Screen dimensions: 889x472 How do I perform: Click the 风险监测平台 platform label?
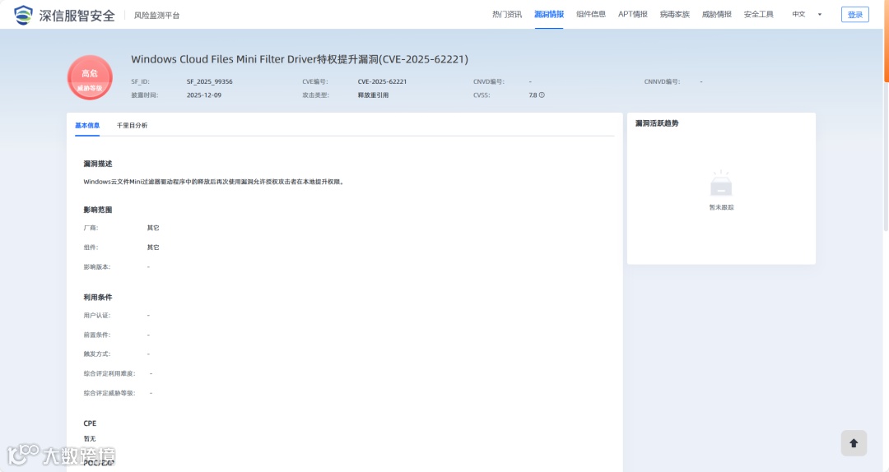(157, 16)
